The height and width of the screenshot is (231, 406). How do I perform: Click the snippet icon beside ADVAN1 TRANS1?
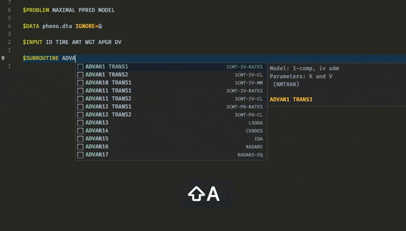coord(80,67)
